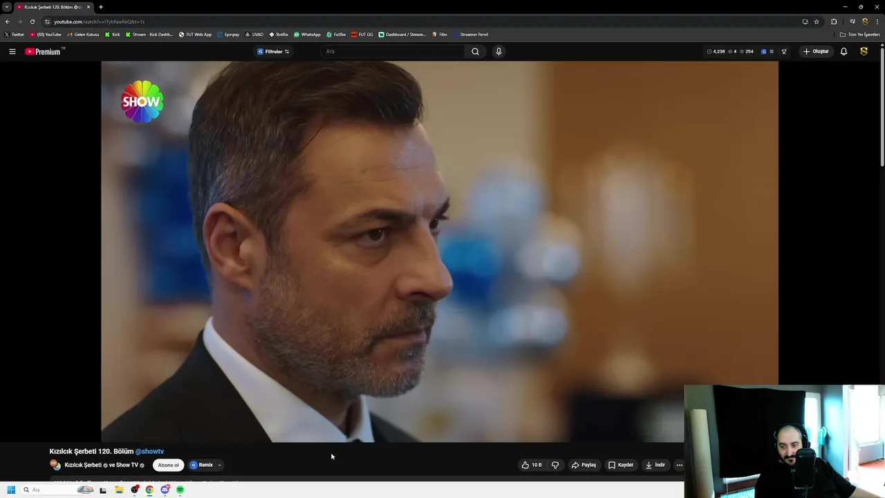Open Chrome from the taskbar
Image resolution: width=885 pixels, height=498 pixels.
[149, 490]
